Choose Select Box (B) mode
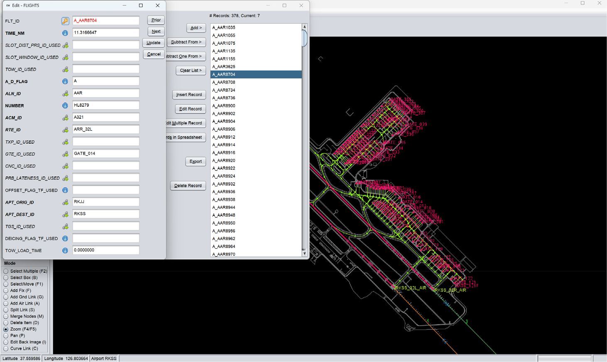 point(6,278)
